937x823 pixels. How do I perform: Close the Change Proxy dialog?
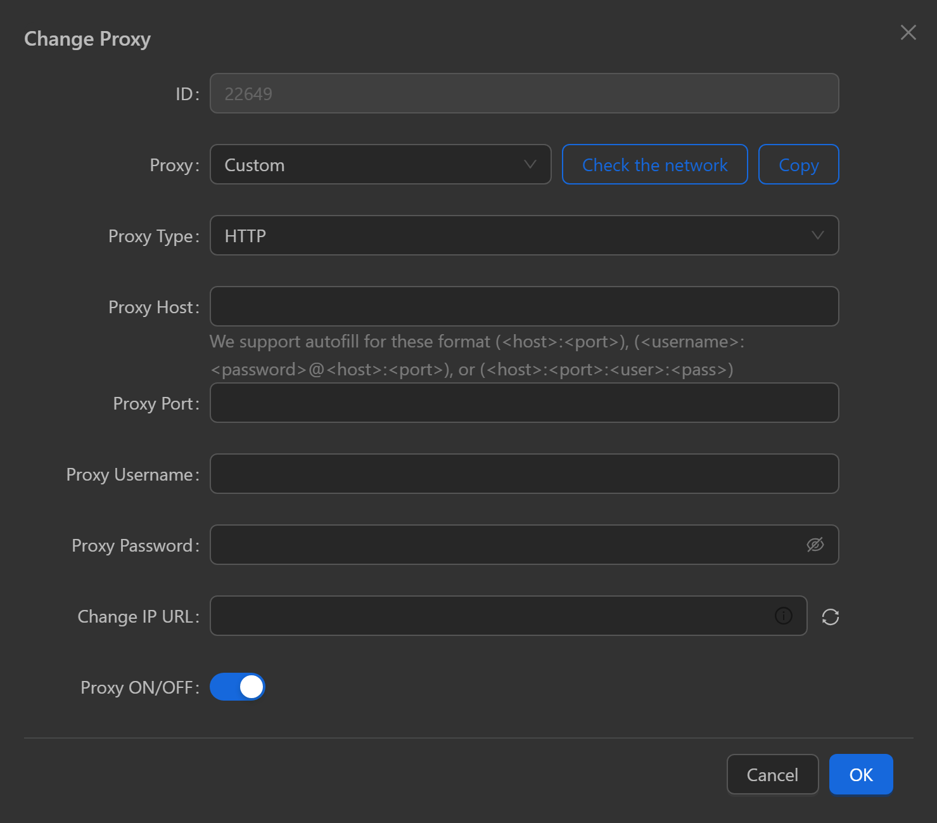coord(908,32)
